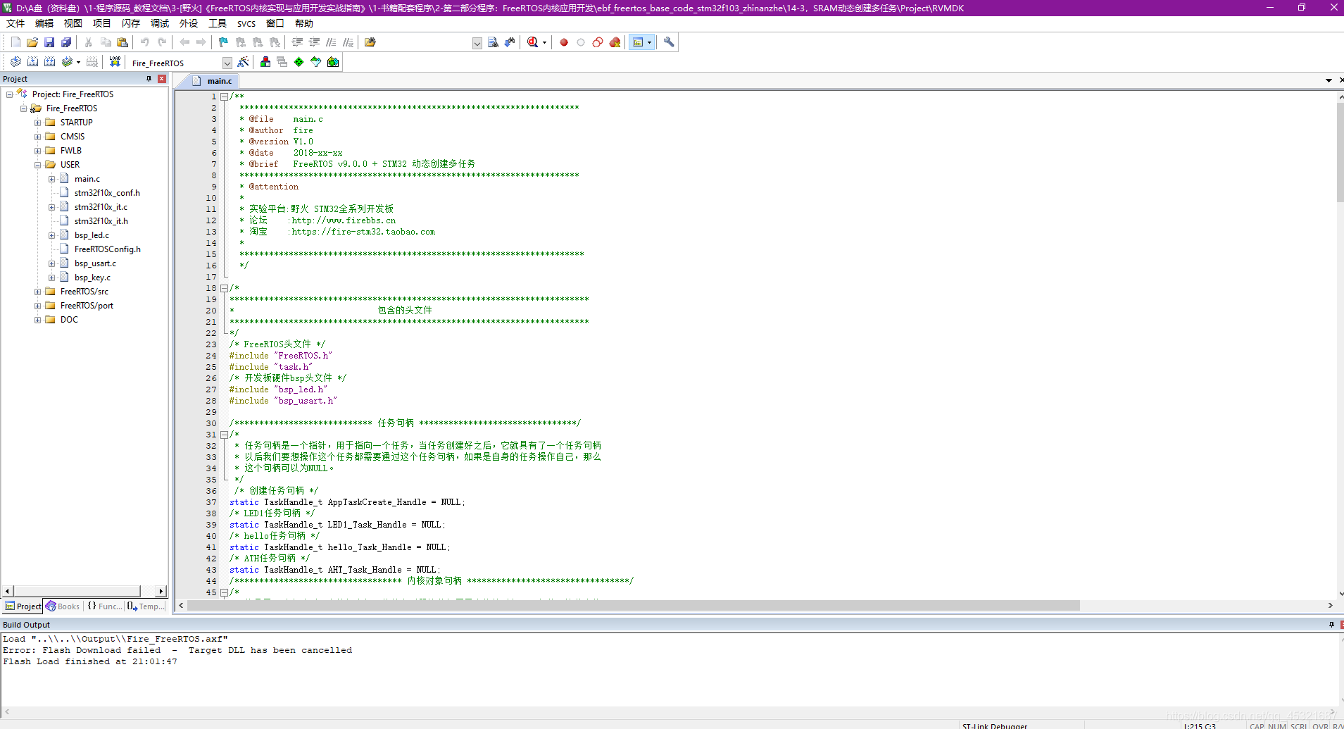This screenshot has height=729, width=1344.
Task: Build target files using Build icon
Action: pyautogui.click(x=32, y=62)
